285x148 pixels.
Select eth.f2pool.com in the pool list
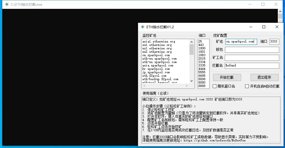point(154,76)
